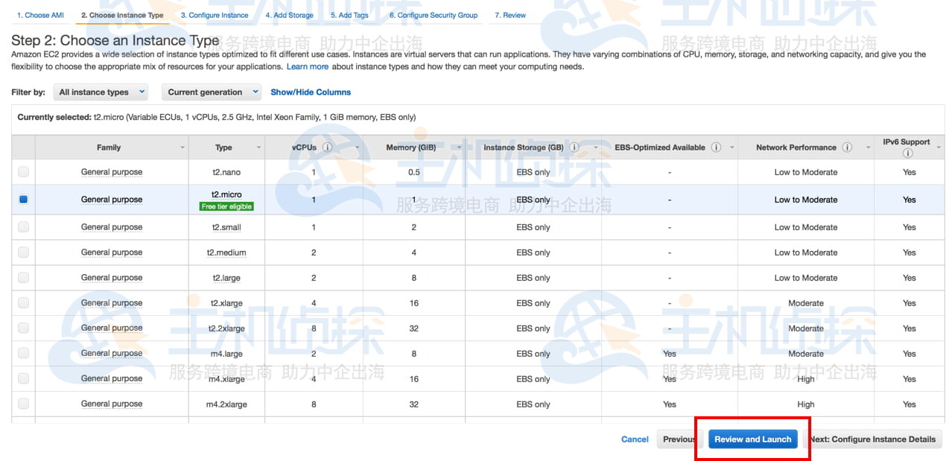
Task: Click the m4.2xlarge type cell
Action: click(226, 404)
